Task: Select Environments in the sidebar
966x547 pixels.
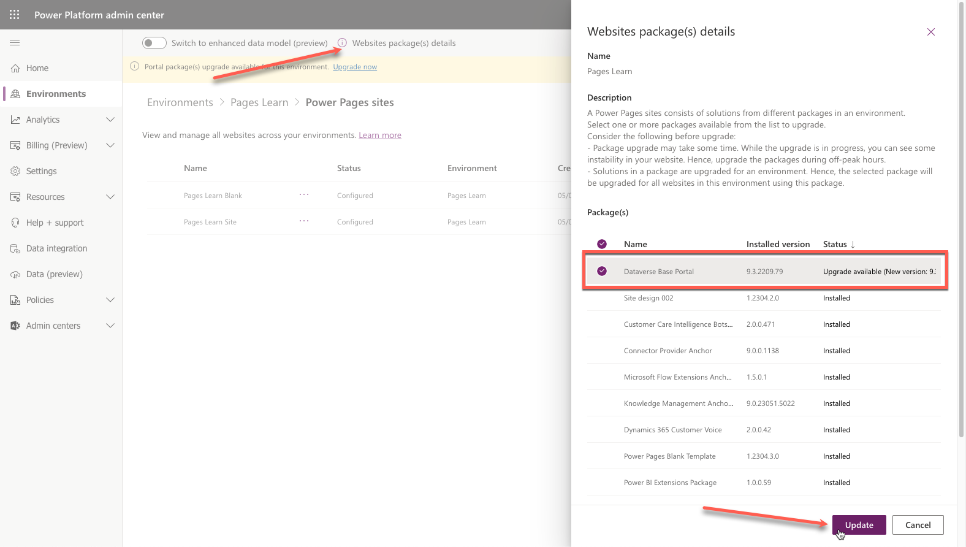Action: 61,94
